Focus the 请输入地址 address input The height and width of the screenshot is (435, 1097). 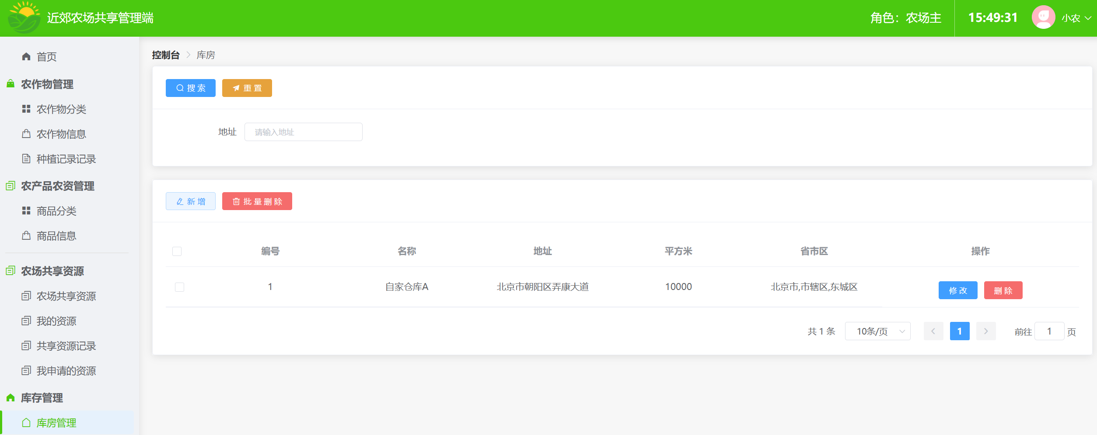(x=303, y=132)
